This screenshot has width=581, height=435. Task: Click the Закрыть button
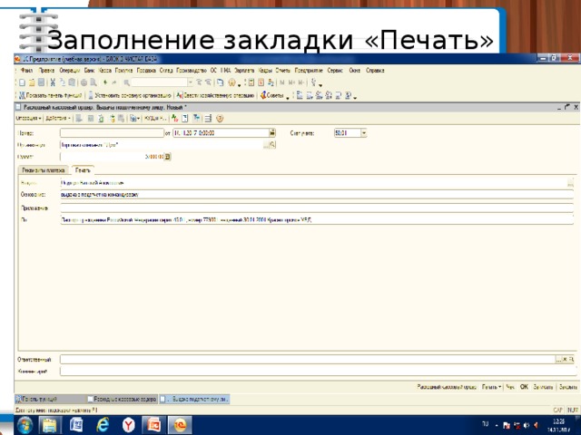[568, 387]
